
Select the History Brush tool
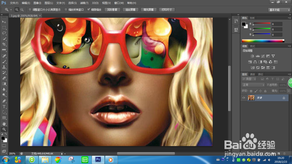click(x=4, y=73)
